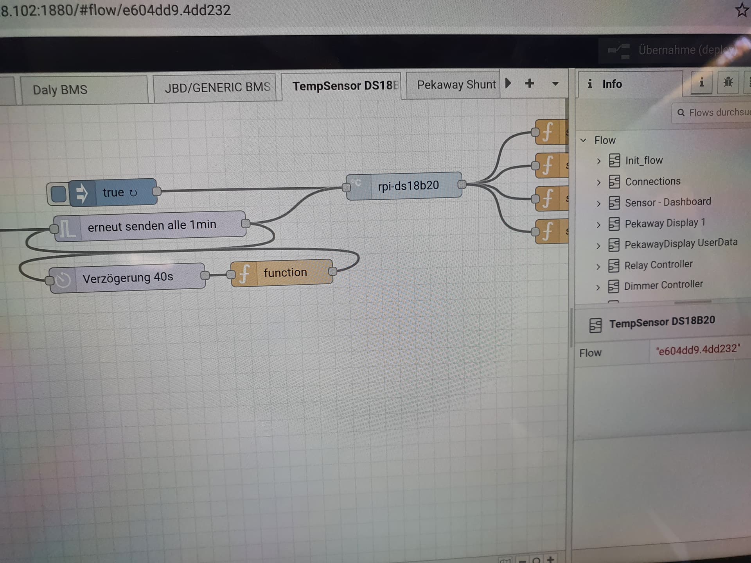Bookmark page with the star icon
The height and width of the screenshot is (563, 751).
(x=742, y=10)
